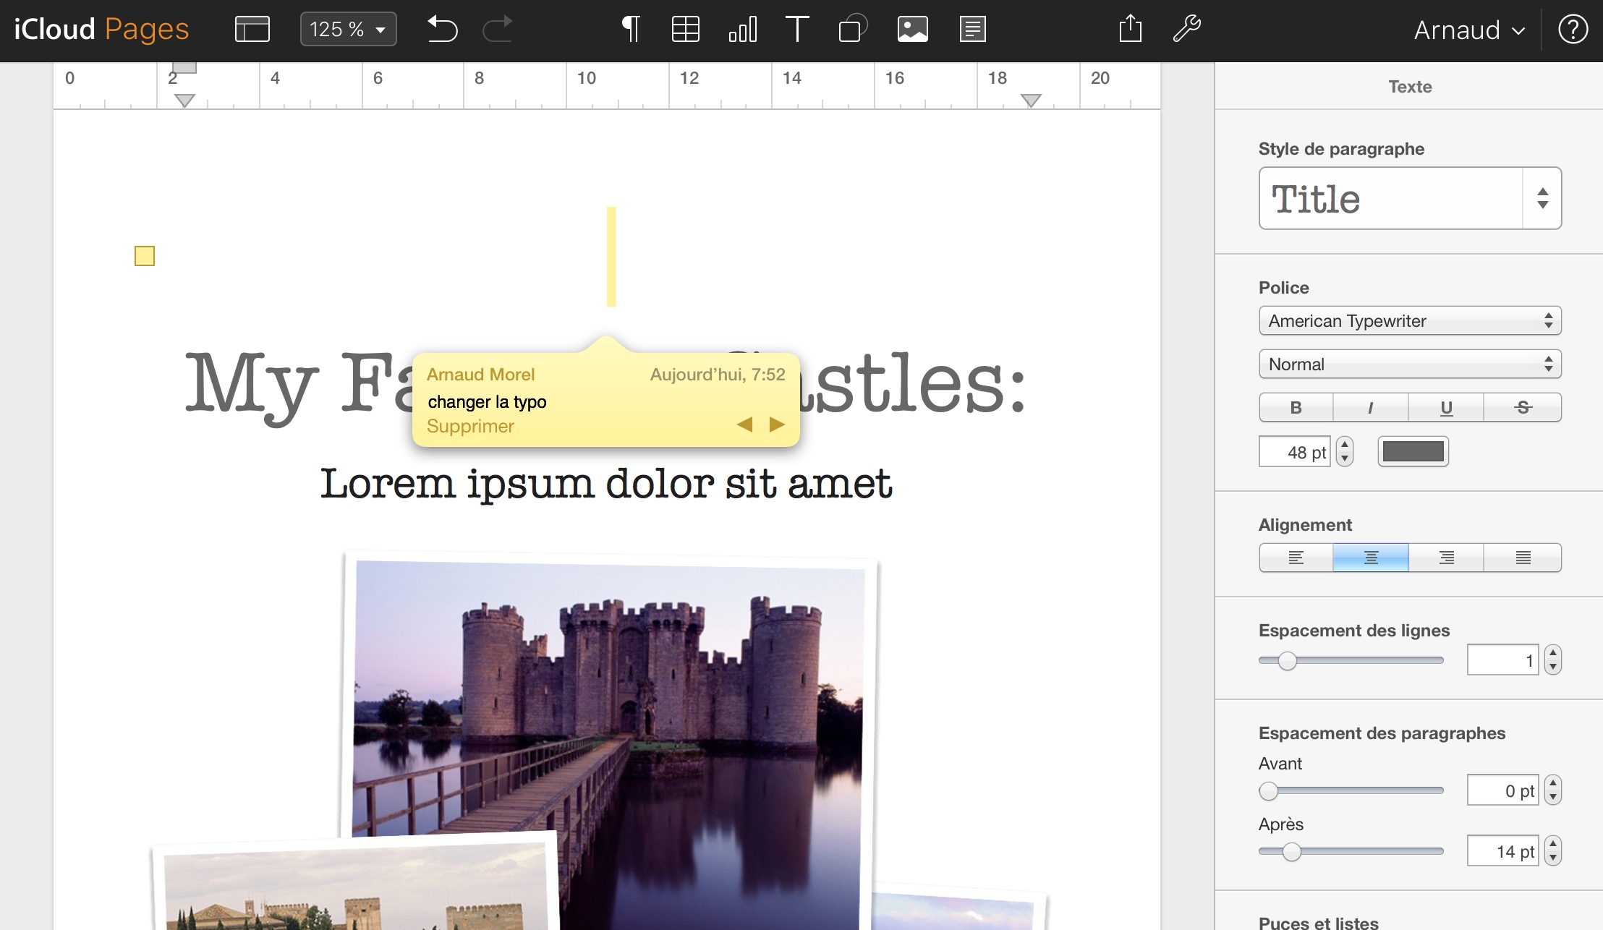Click the Après 14 pt field
1603x930 pixels.
(1502, 851)
